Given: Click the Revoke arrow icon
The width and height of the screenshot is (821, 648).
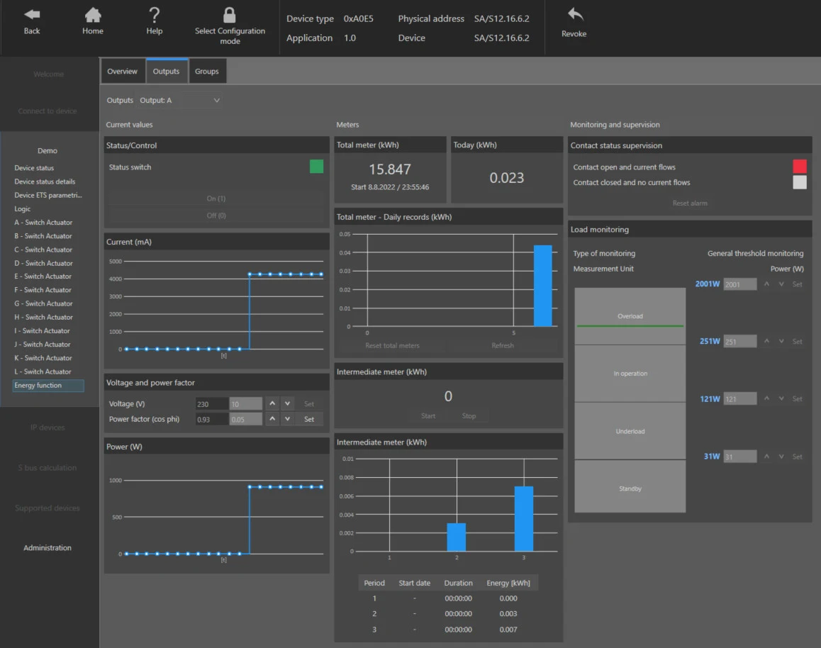Looking at the screenshot, I should (x=575, y=14).
